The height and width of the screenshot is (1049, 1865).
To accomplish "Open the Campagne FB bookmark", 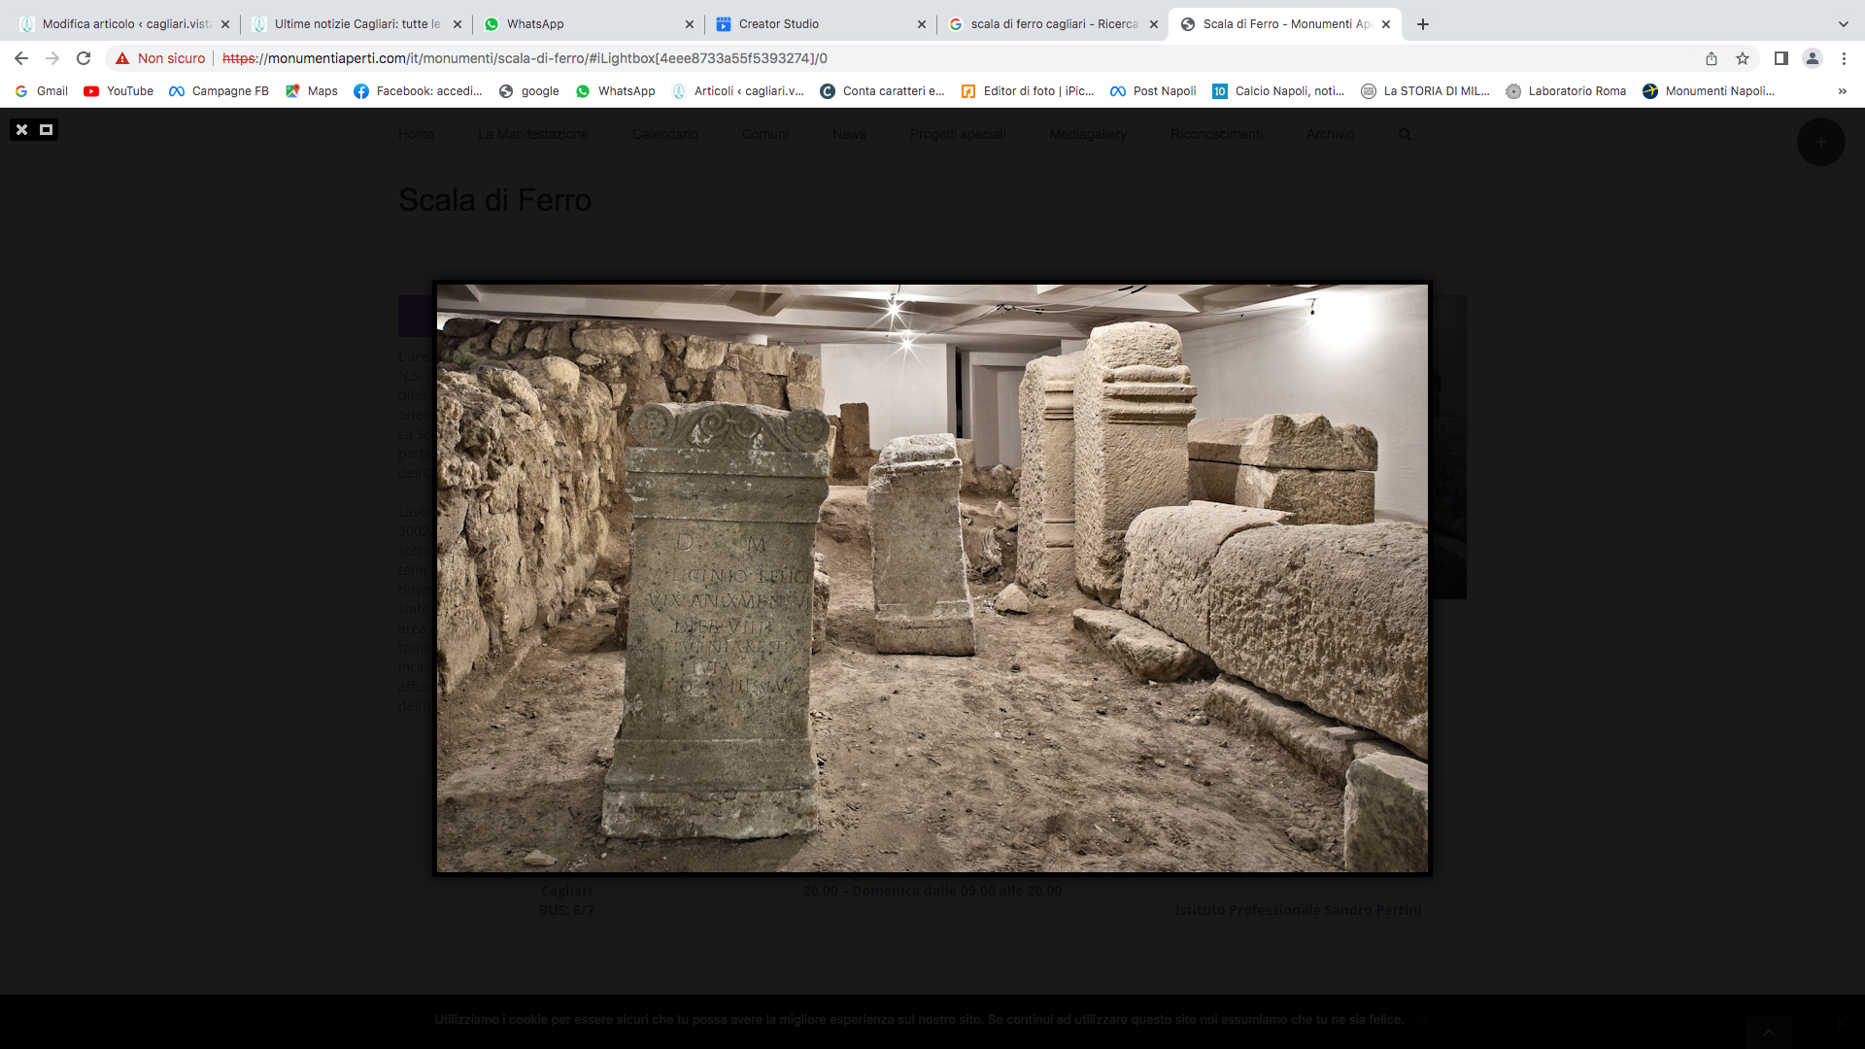I will click(219, 91).
